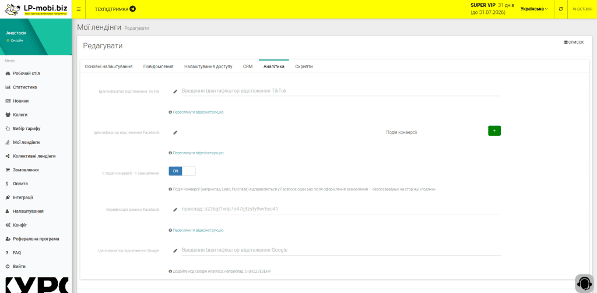
Task: Click pencil icon beside Facebook domain verification
Action: pyautogui.click(x=175, y=209)
